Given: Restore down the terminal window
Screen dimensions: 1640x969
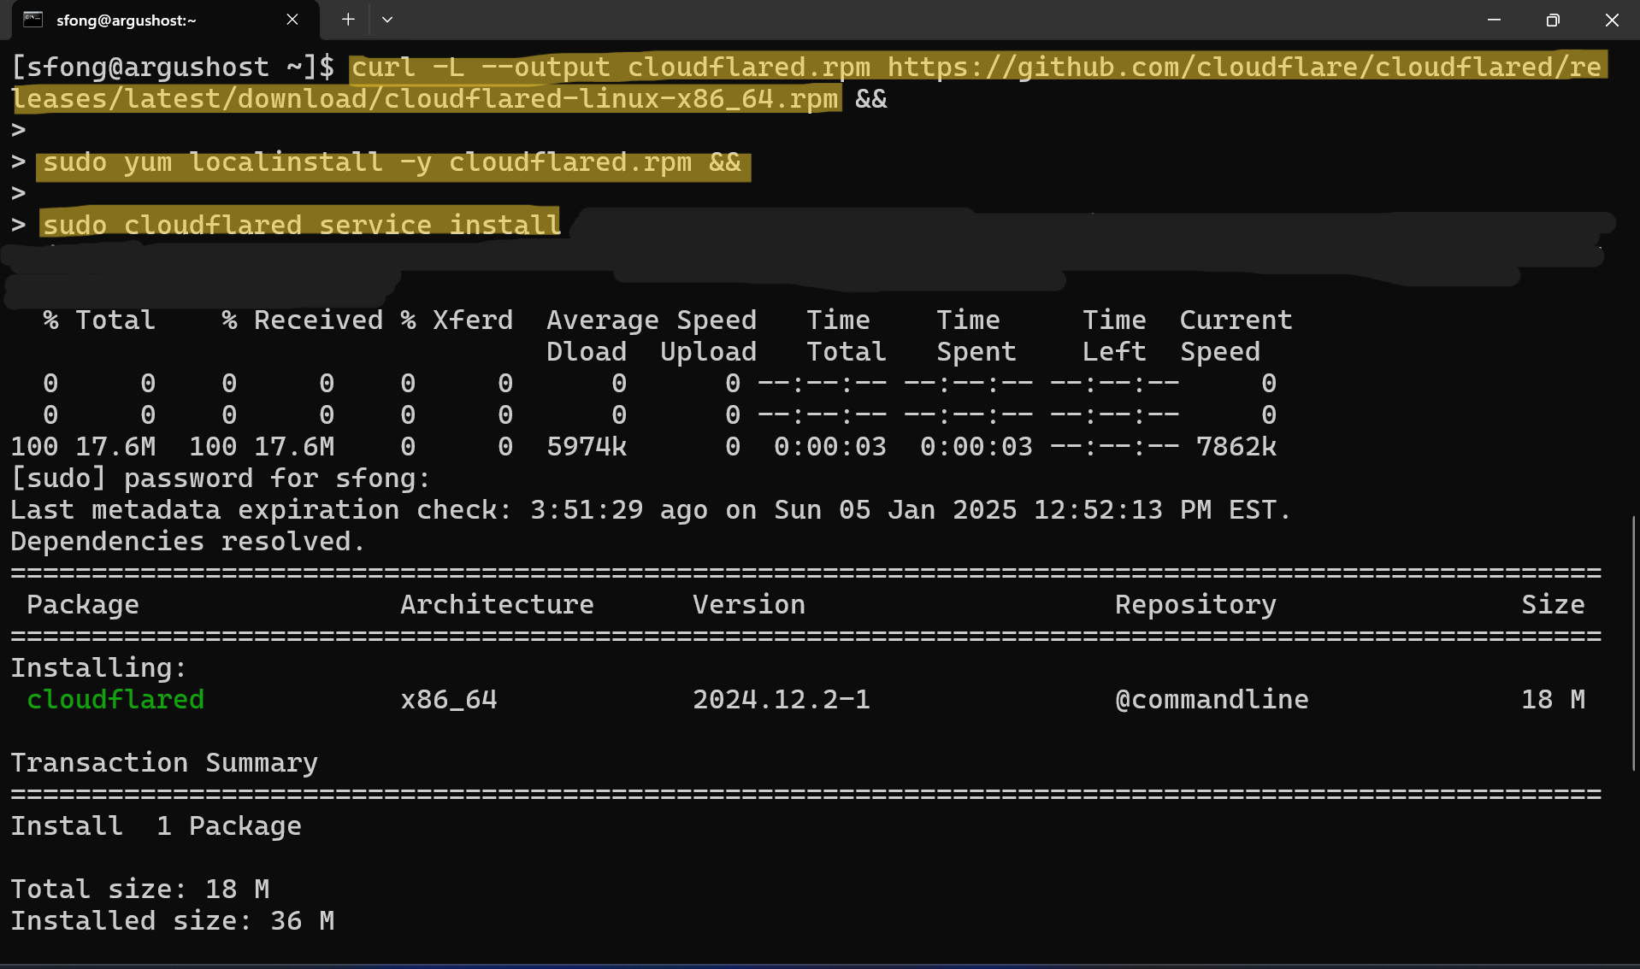Looking at the screenshot, I should 1553,20.
